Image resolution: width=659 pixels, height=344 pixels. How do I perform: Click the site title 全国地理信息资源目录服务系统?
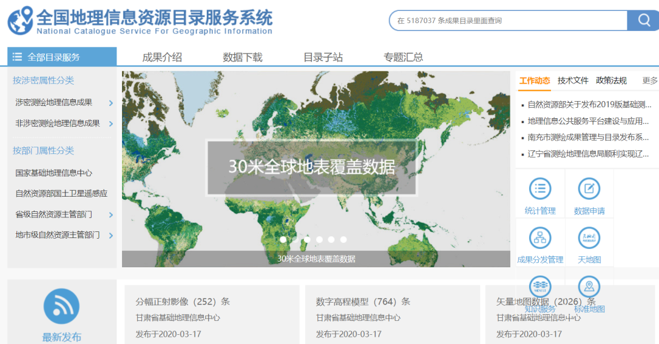click(154, 18)
